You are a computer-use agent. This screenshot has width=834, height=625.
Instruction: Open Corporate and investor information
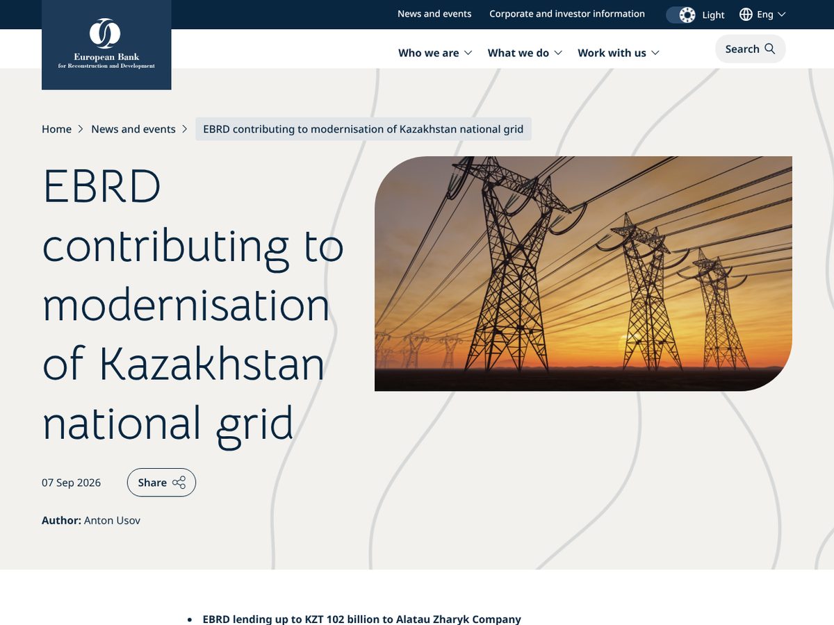point(567,14)
